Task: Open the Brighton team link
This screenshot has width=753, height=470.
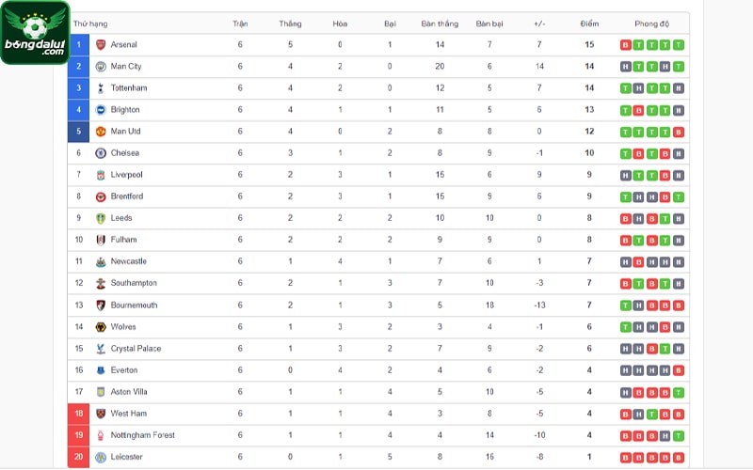Action: tap(125, 109)
